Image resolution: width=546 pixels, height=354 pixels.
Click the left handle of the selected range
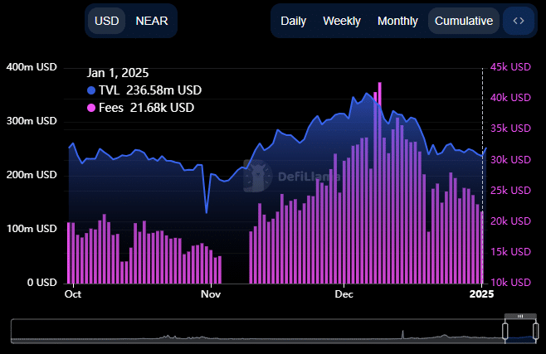[505, 330]
